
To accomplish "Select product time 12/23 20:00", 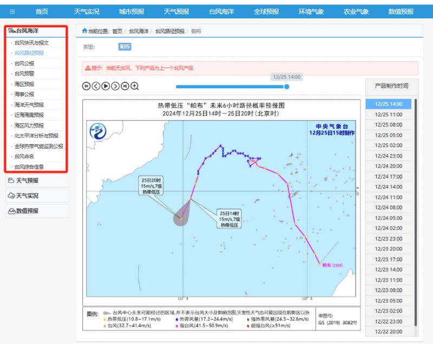I will 389,249.
